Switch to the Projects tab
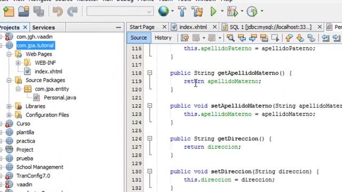The height and width of the screenshot is (192, 342). [x=10, y=27]
